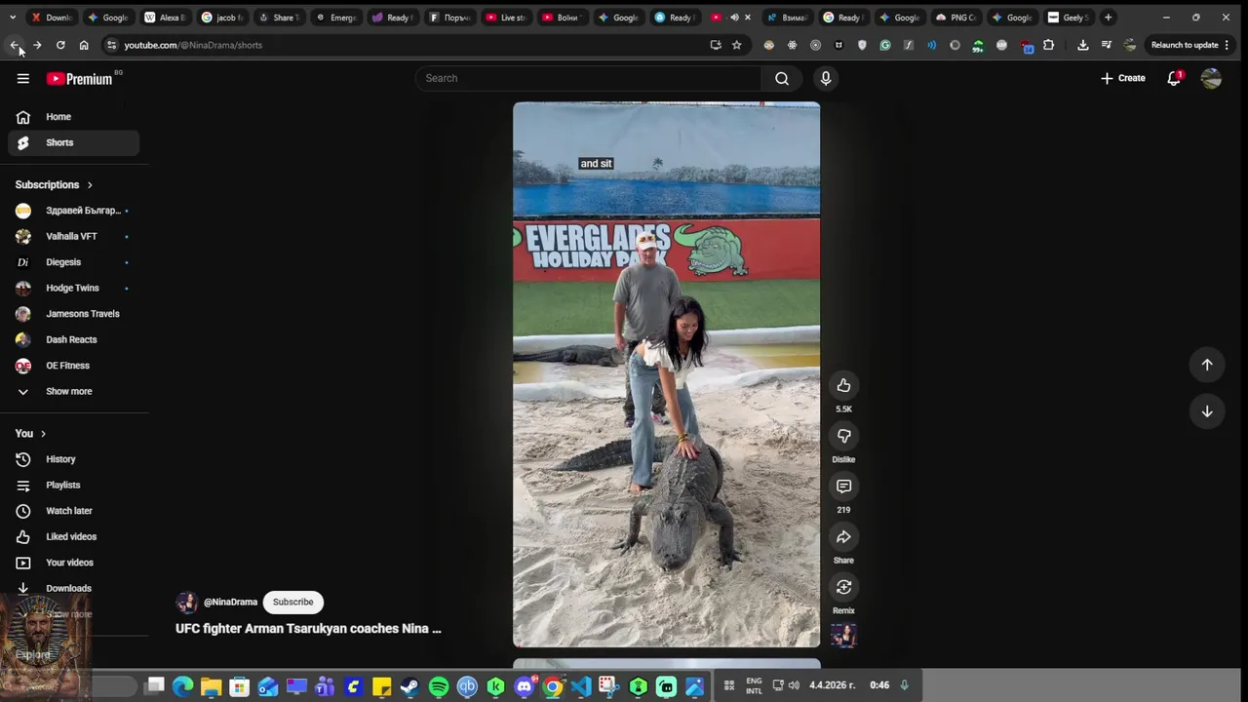1248x702 pixels.
Task: Expand the Subscriptions section chevron
Action: click(90, 185)
